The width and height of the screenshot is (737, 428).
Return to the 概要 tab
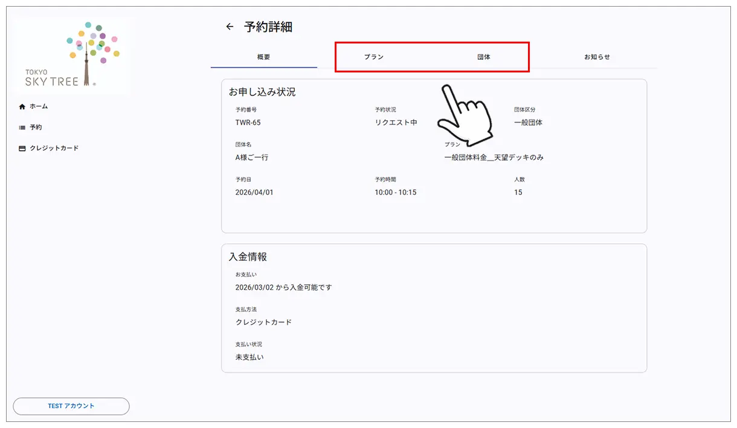coord(263,56)
